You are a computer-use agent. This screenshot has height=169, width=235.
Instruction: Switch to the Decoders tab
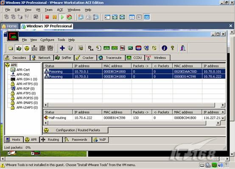17,58
